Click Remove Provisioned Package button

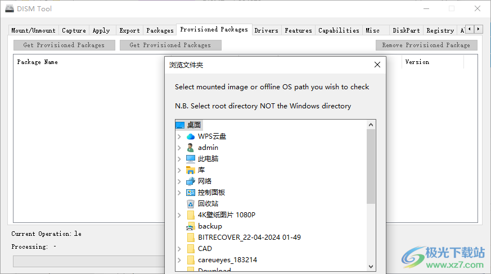(426, 45)
